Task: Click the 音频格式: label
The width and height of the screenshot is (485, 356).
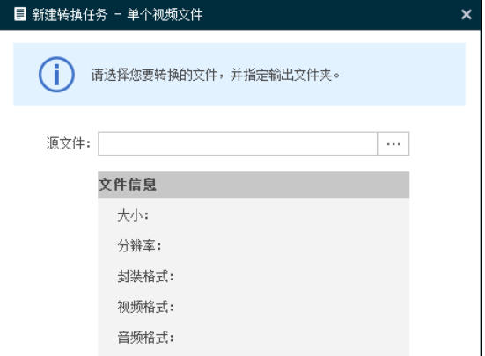Action: coord(146,338)
